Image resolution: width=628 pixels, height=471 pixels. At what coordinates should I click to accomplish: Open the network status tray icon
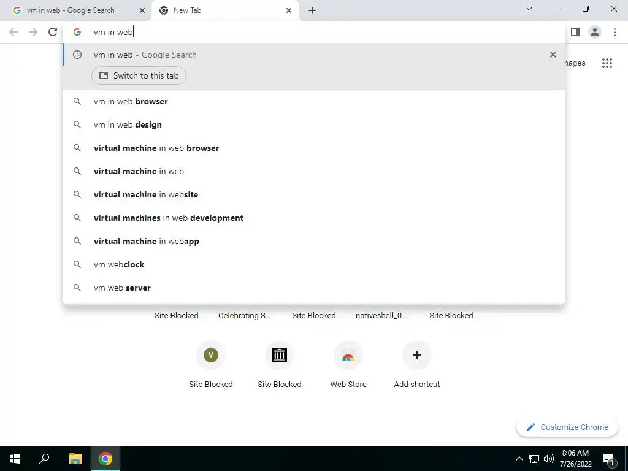[x=534, y=459]
